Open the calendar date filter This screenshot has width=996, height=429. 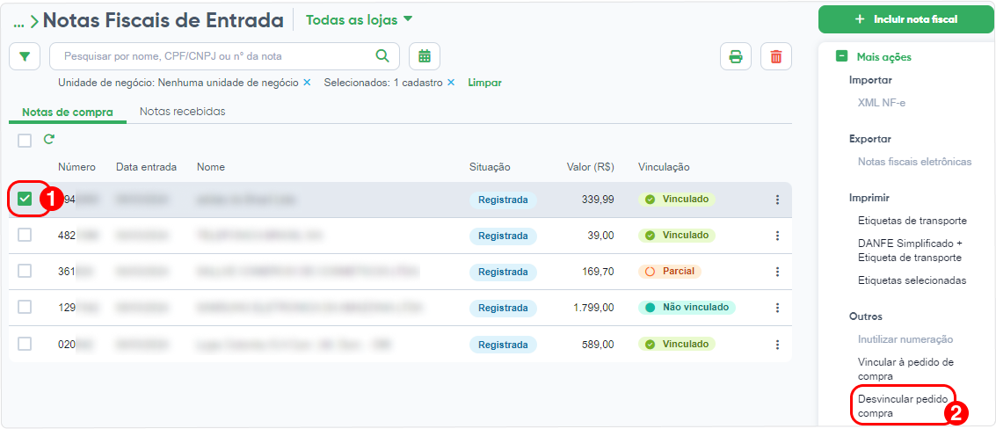pyautogui.click(x=425, y=56)
